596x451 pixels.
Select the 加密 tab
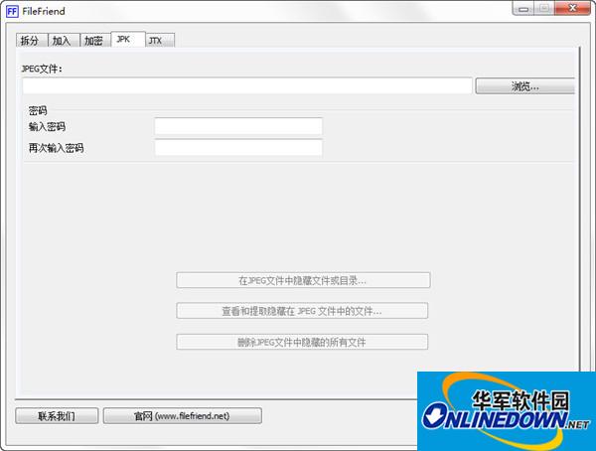[x=93, y=41]
